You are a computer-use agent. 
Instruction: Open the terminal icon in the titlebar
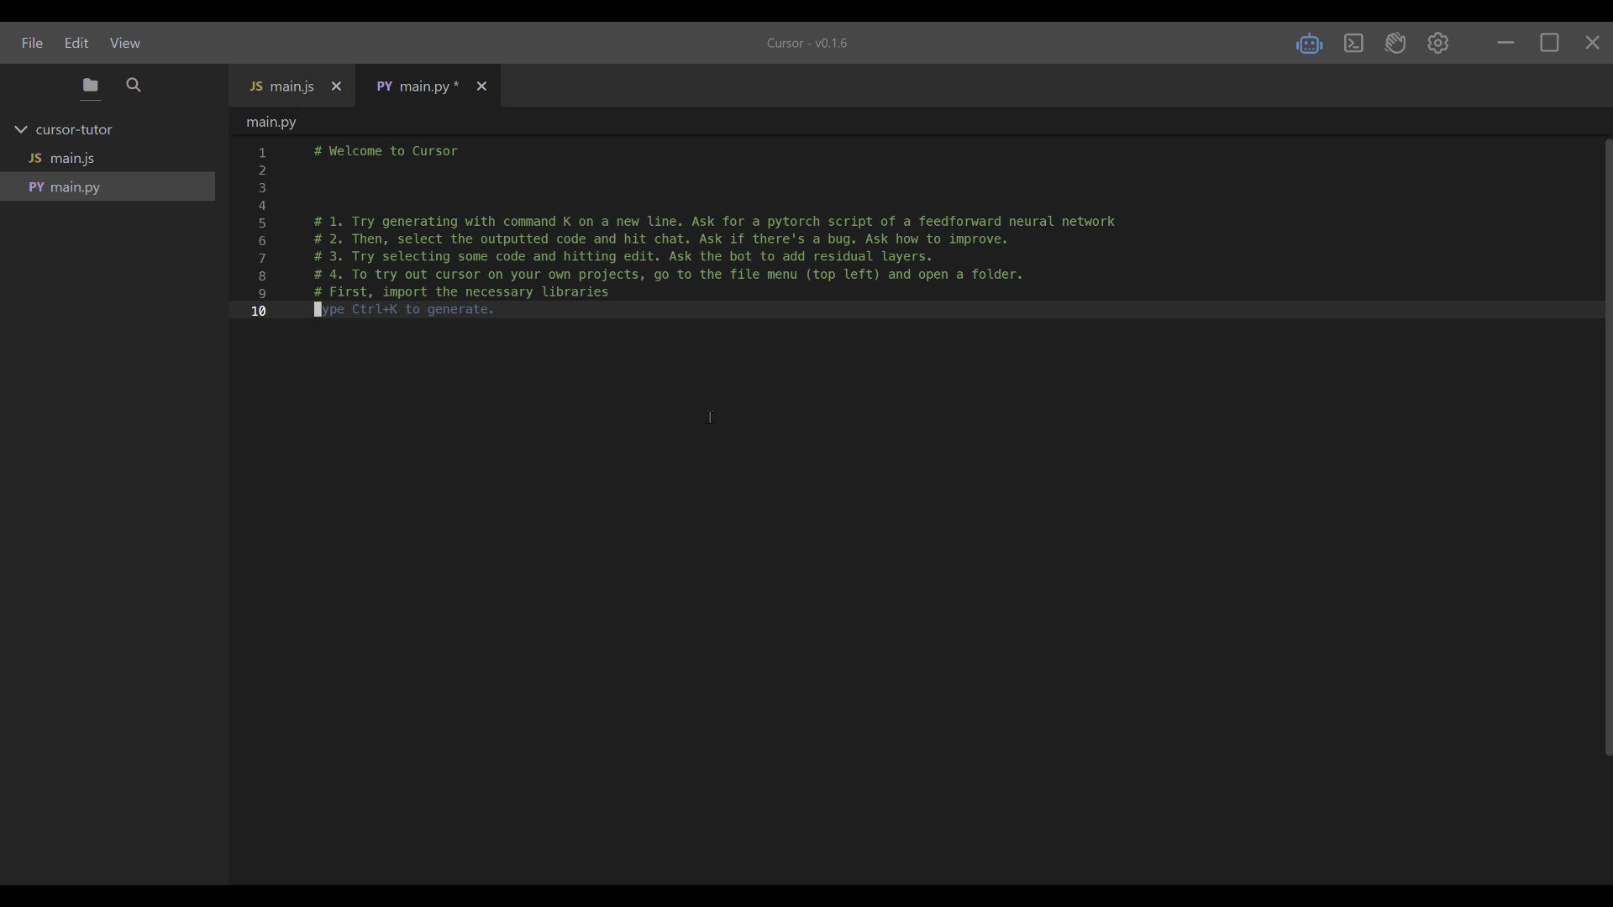(x=1354, y=43)
